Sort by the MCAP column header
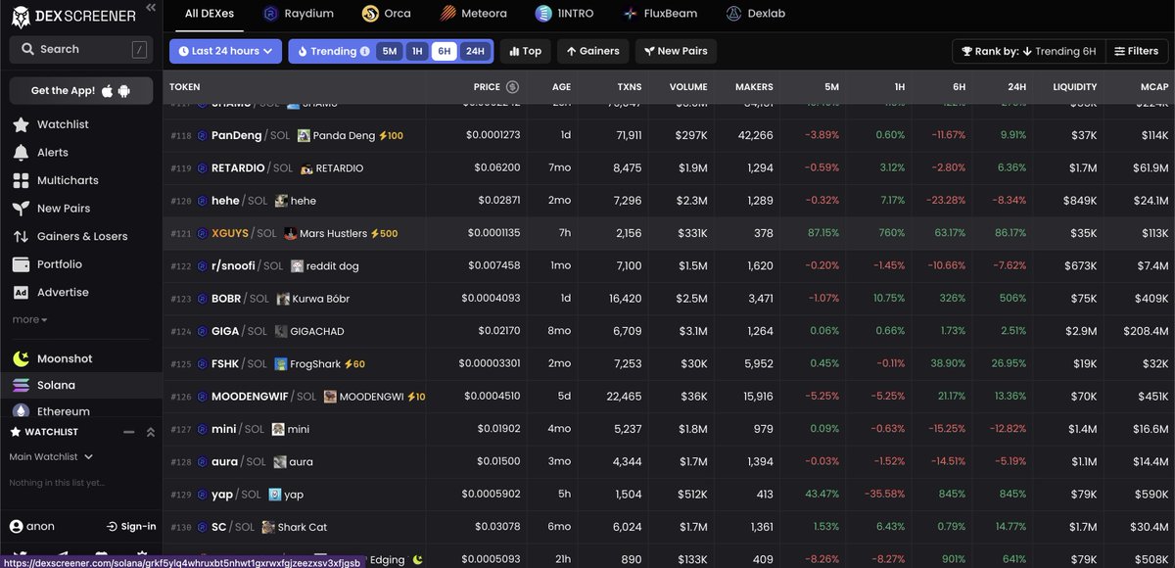This screenshot has width=1175, height=568. point(1153,87)
